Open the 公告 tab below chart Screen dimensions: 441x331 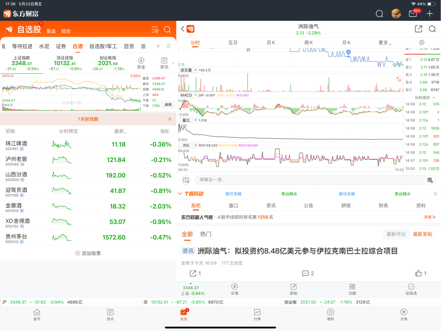coord(308,206)
